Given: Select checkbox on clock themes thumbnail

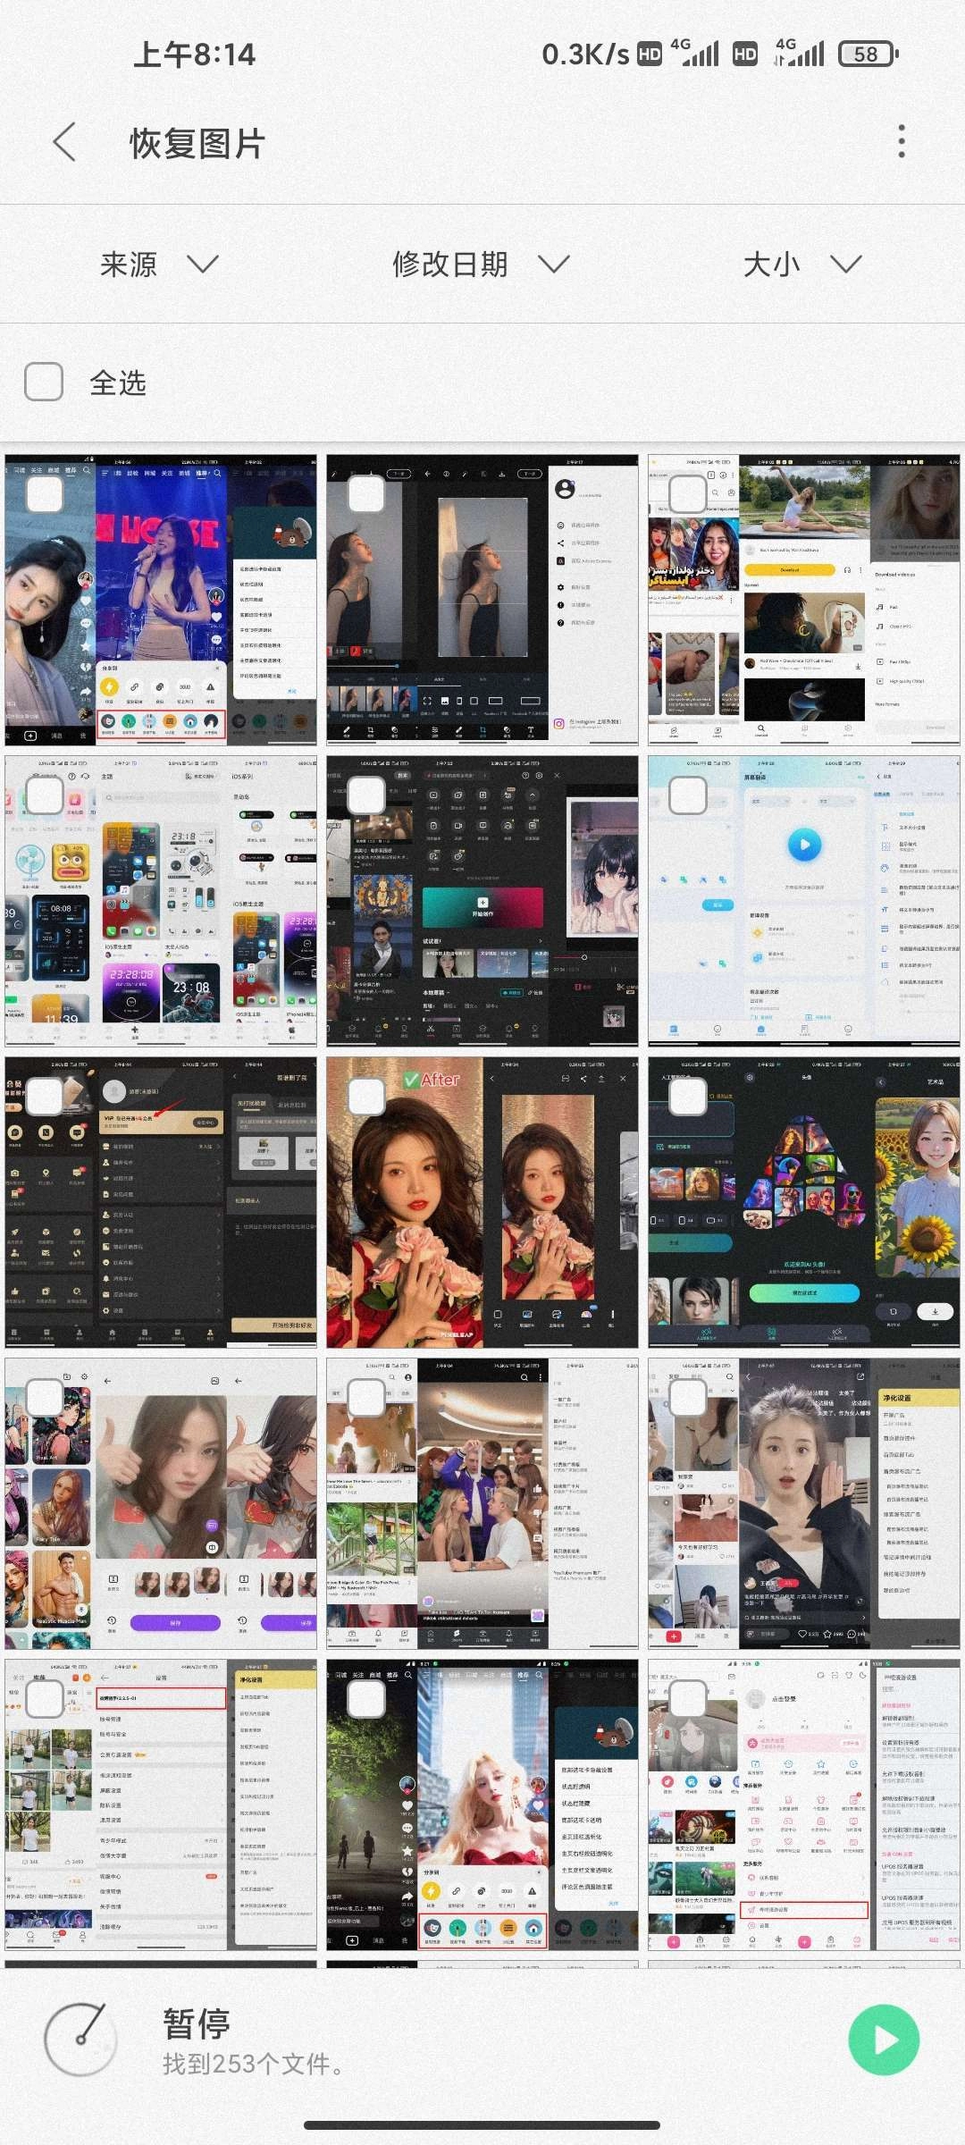Looking at the screenshot, I should coord(44,795).
